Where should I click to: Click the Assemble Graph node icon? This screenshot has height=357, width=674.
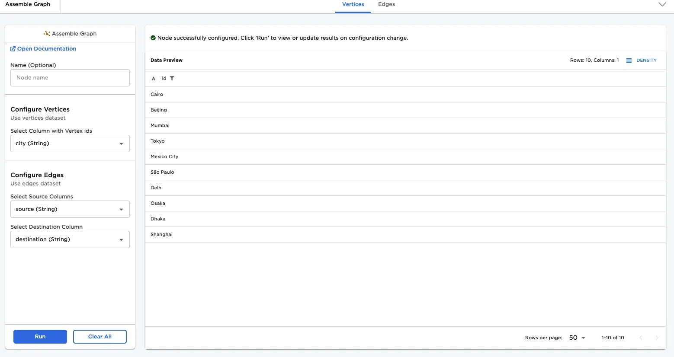[x=47, y=33]
